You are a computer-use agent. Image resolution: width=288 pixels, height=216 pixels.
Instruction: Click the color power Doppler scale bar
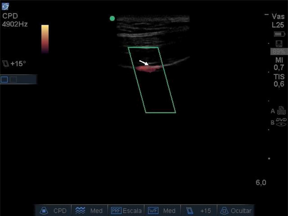(x=45, y=39)
